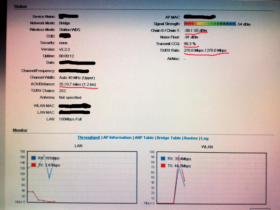Click the Signal Strength color bar
280x210 pixels.
point(210,24)
